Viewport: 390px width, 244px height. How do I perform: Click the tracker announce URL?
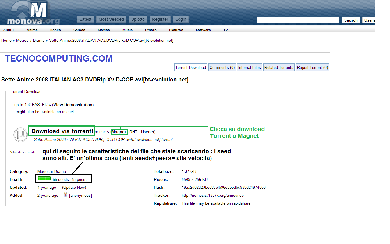(x=213, y=195)
